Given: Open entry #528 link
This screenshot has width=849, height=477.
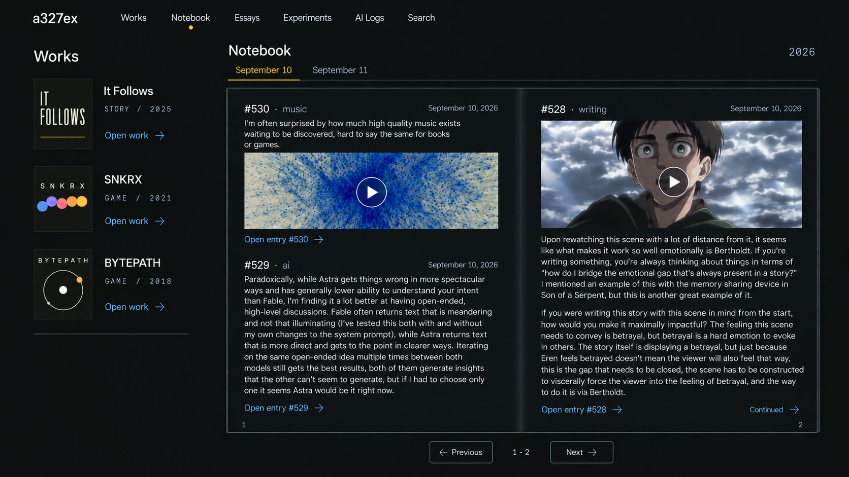Looking at the screenshot, I should pos(574,410).
